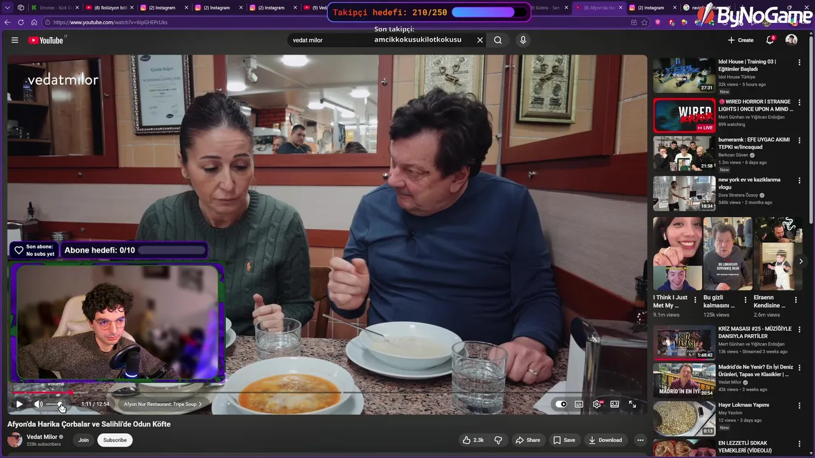The image size is (815, 458).
Task: Open more actions under the video
Action: coord(641,440)
